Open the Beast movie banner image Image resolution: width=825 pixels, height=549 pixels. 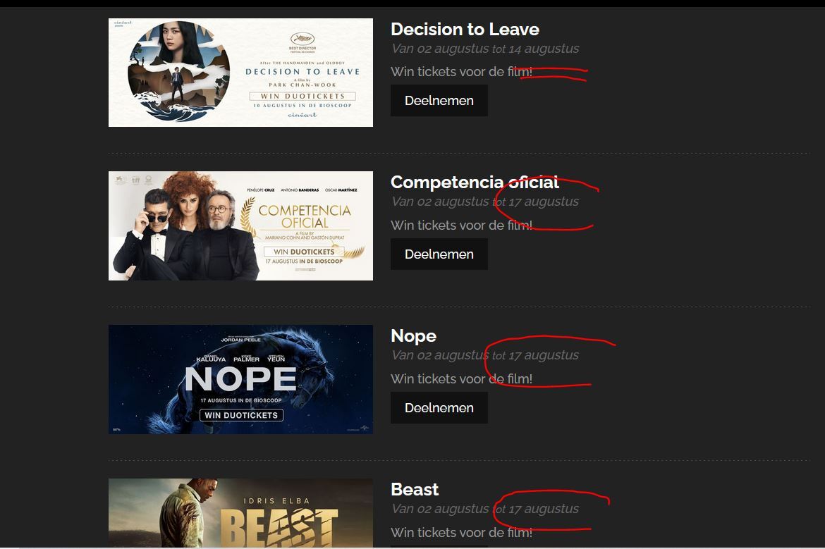pos(240,513)
